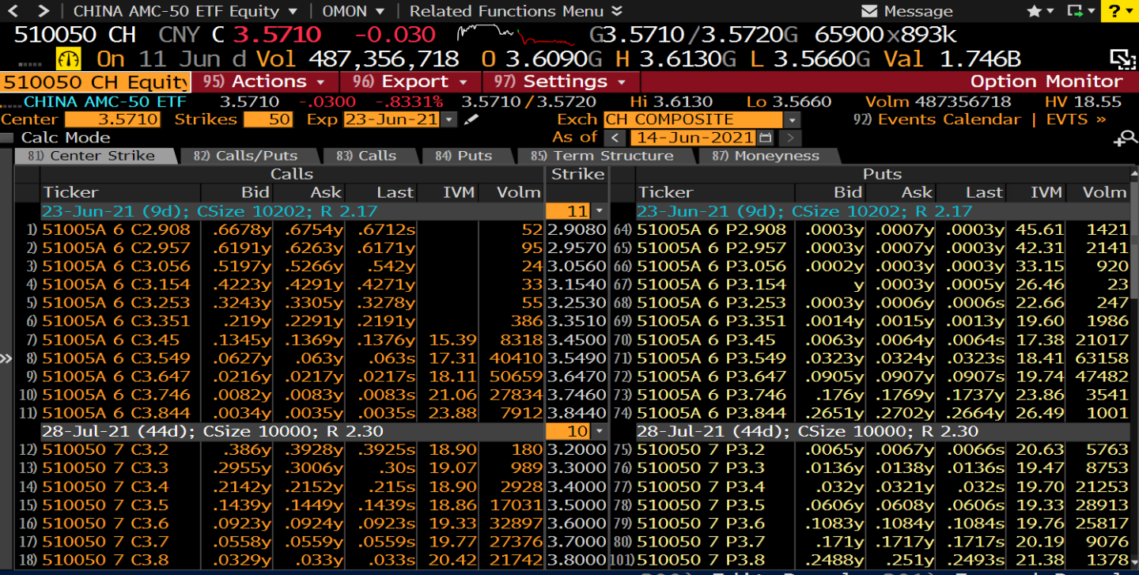1139x575 pixels.
Task: Expand the left side panel chevron
Action: point(6,358)
